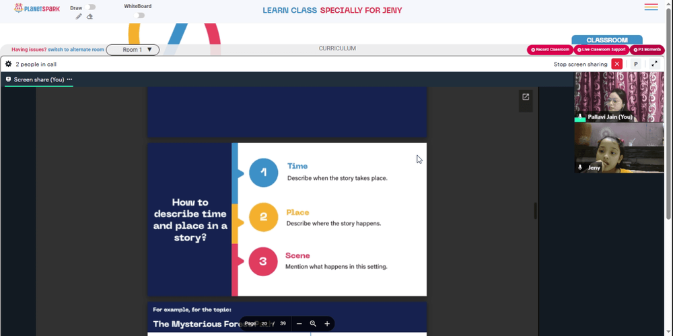
Task: Click the red number 3 circle
Action: 263,261
